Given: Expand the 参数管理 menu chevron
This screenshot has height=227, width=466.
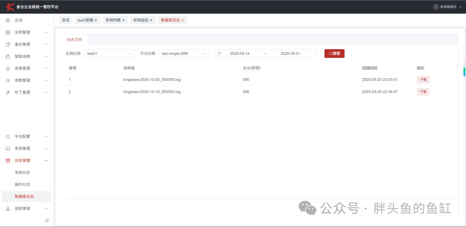Looking at the screenshot, I should (x=46, y=81).
